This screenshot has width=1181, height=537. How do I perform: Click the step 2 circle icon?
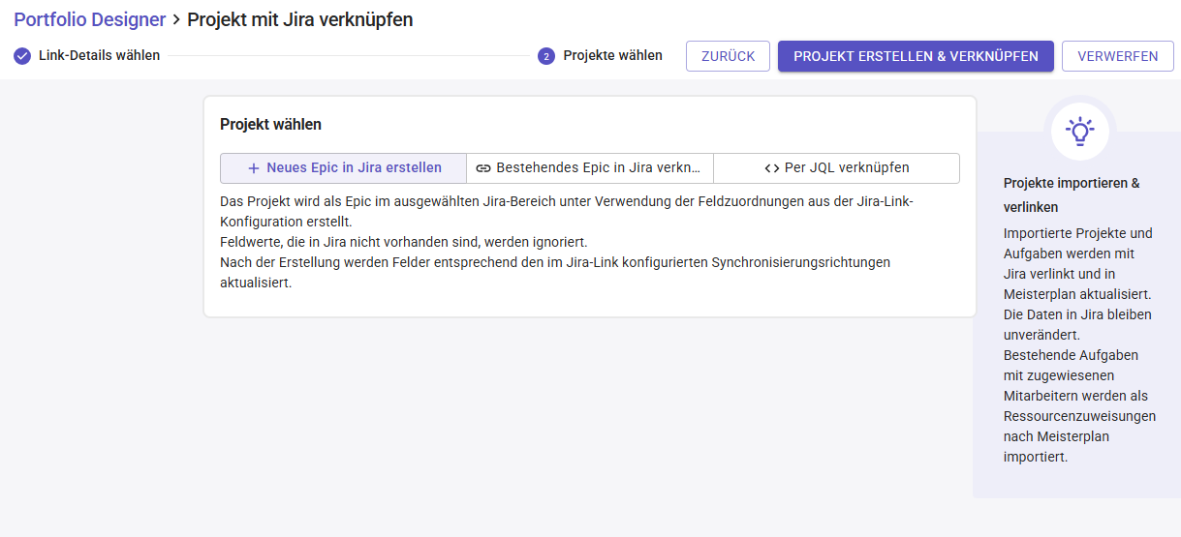[x=546, y=56]
